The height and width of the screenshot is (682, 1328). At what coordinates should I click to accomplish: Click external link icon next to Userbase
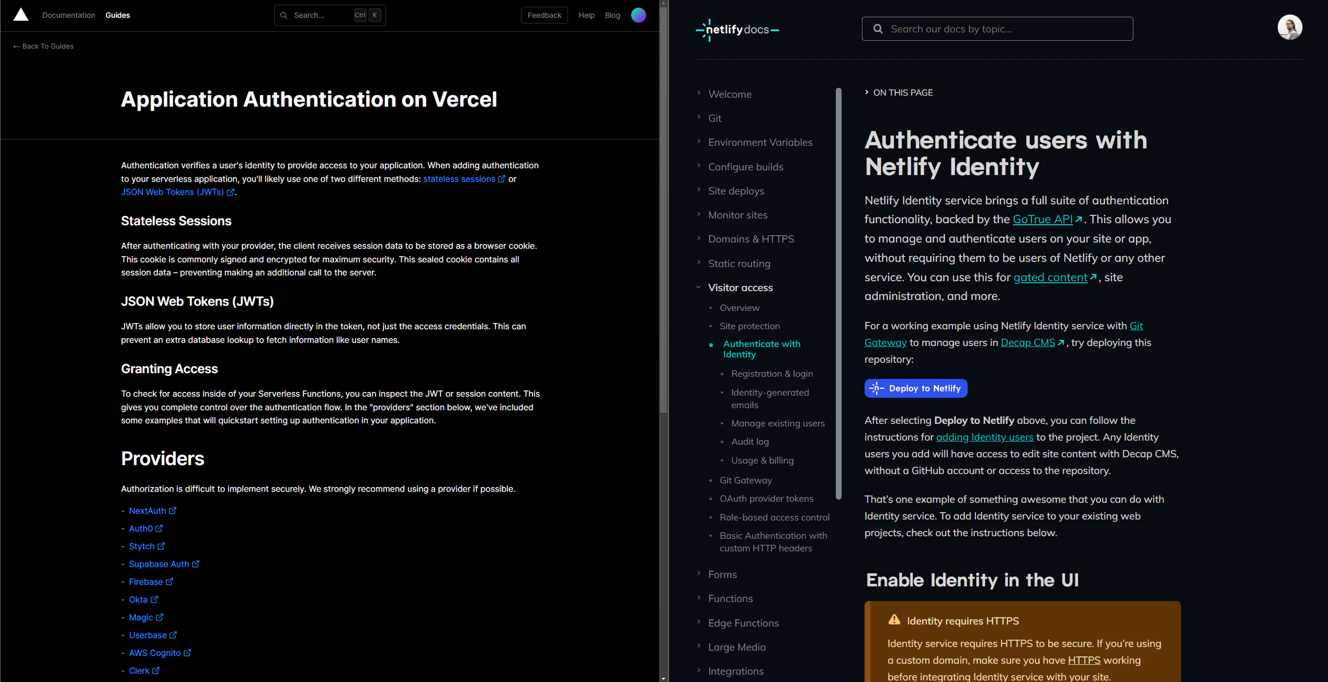[173, 635]
